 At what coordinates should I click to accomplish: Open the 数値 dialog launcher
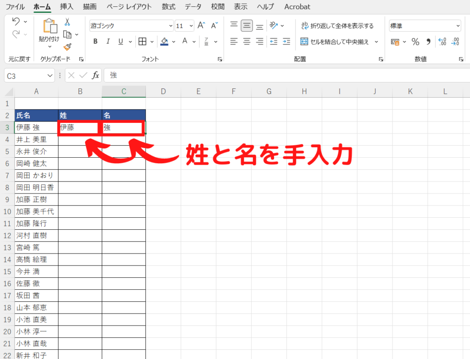(461, 59)
